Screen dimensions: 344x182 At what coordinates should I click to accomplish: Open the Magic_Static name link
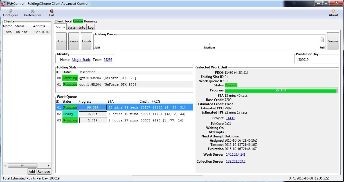(81, 60)
